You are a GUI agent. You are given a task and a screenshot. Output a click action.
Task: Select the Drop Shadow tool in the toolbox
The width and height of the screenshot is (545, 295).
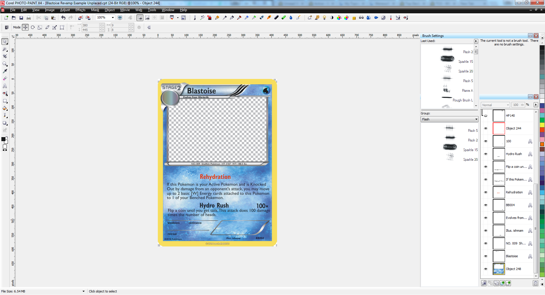5,123
